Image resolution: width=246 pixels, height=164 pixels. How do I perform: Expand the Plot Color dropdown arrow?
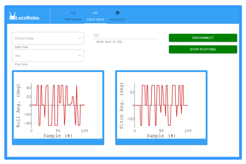[80, 56]
